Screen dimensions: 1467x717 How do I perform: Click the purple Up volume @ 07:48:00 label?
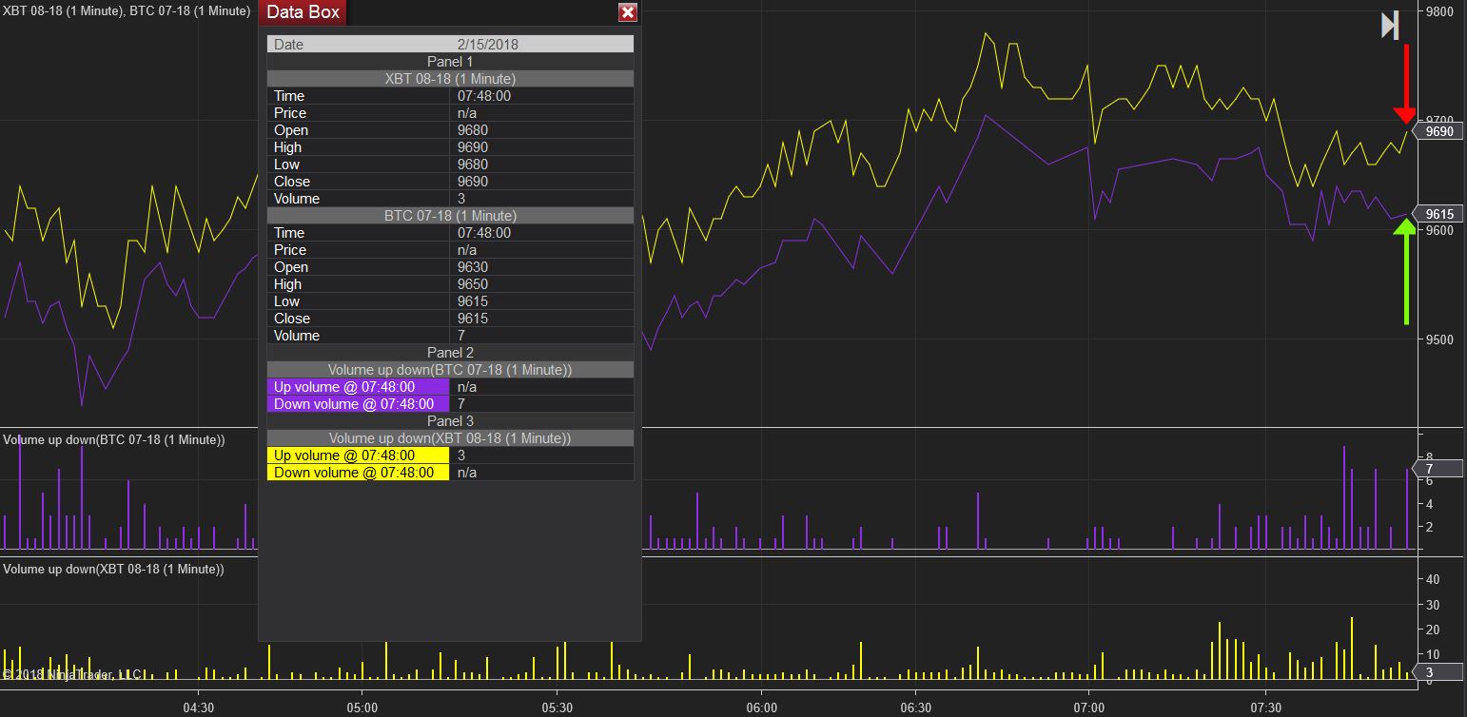(x=358, y=387)
